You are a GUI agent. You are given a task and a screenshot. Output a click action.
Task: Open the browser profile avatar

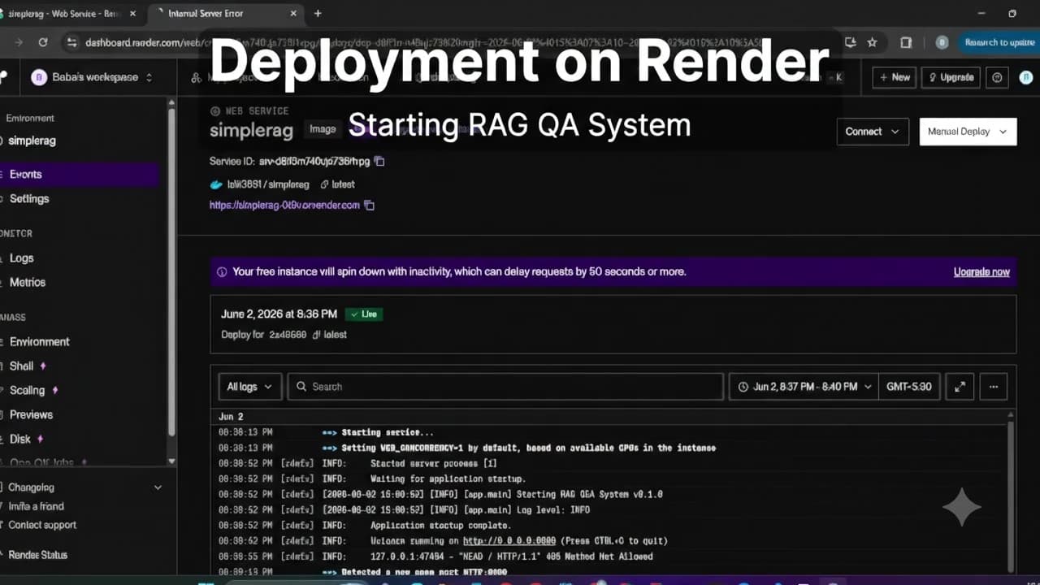tap(942, 42)
